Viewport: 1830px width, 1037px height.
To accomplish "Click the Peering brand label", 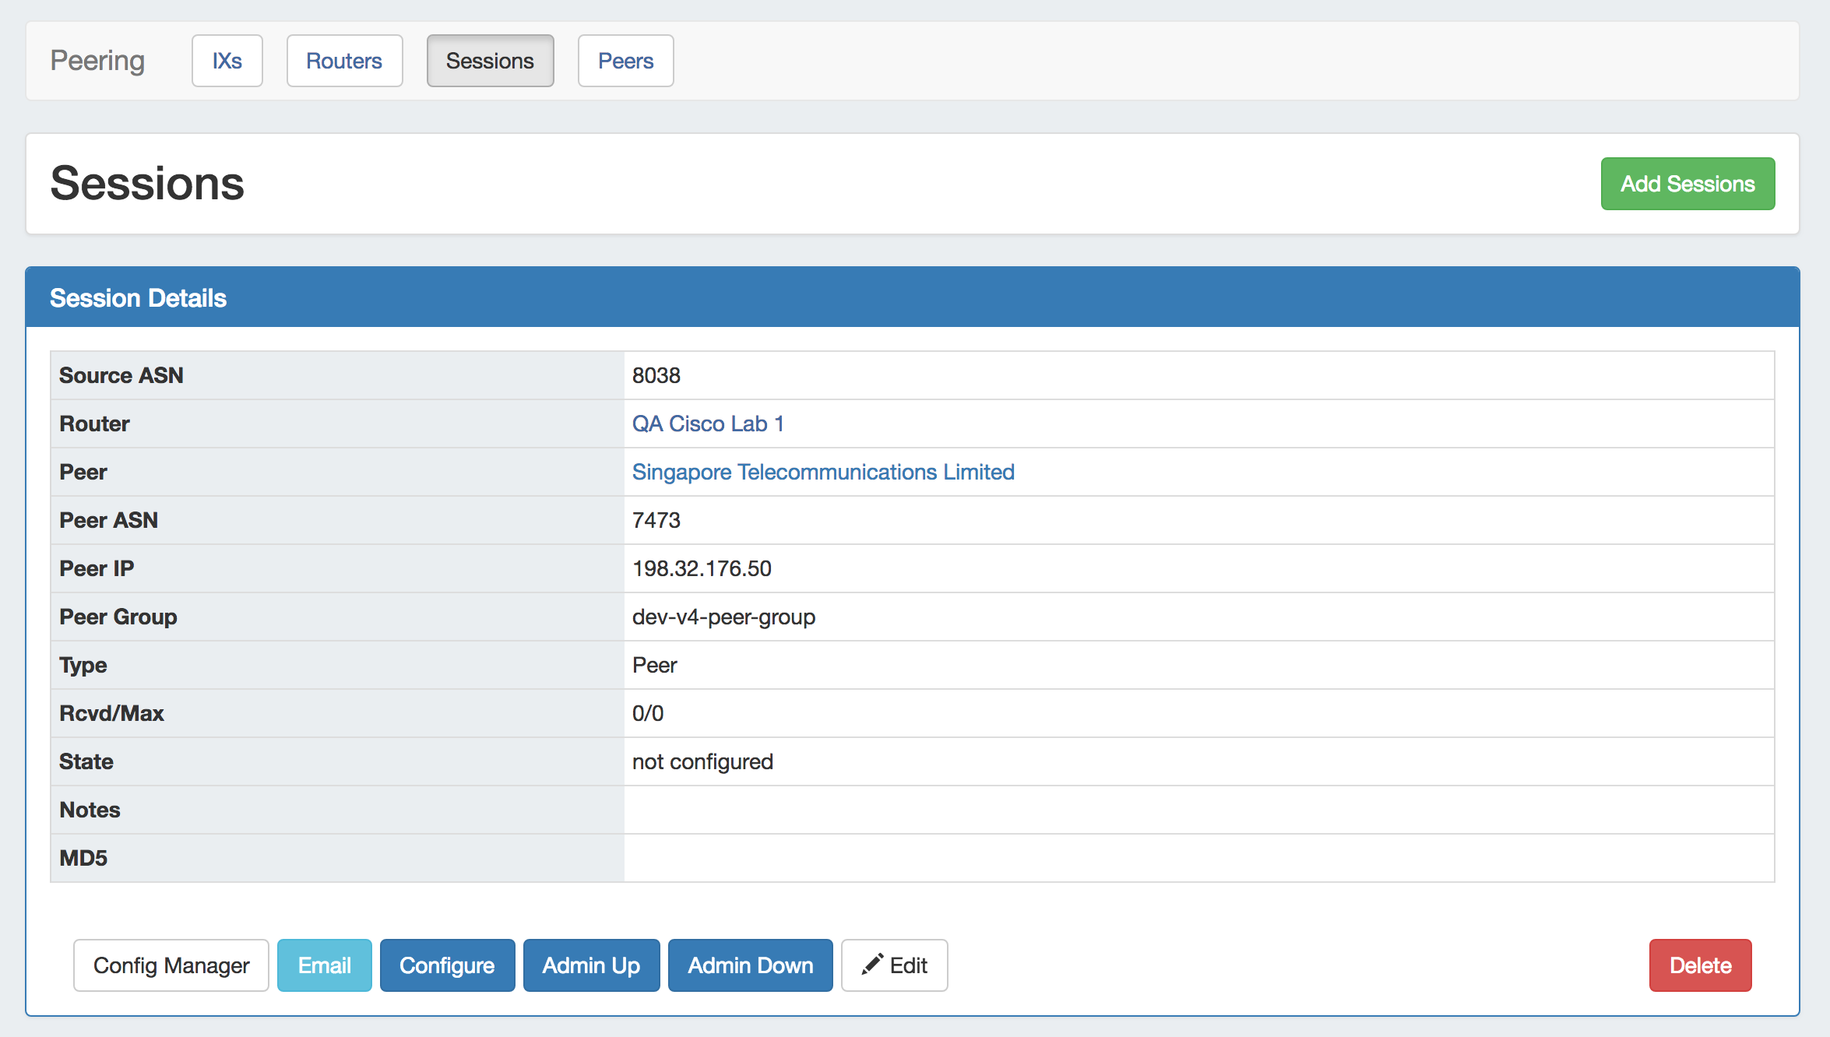I will 97,61.
